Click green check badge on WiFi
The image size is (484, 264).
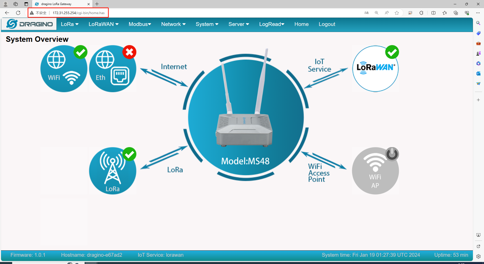80,52
